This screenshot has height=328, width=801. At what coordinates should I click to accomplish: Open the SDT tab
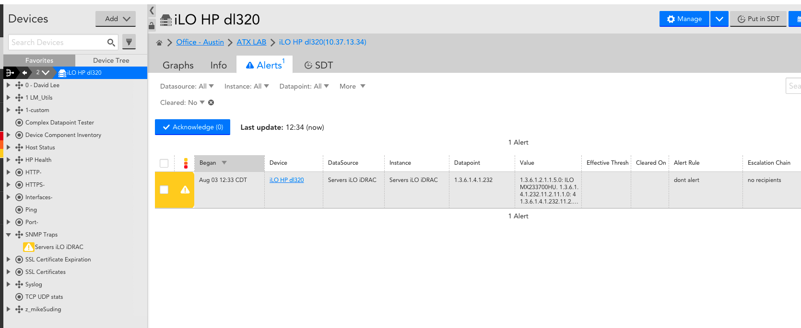pos(318,65)
